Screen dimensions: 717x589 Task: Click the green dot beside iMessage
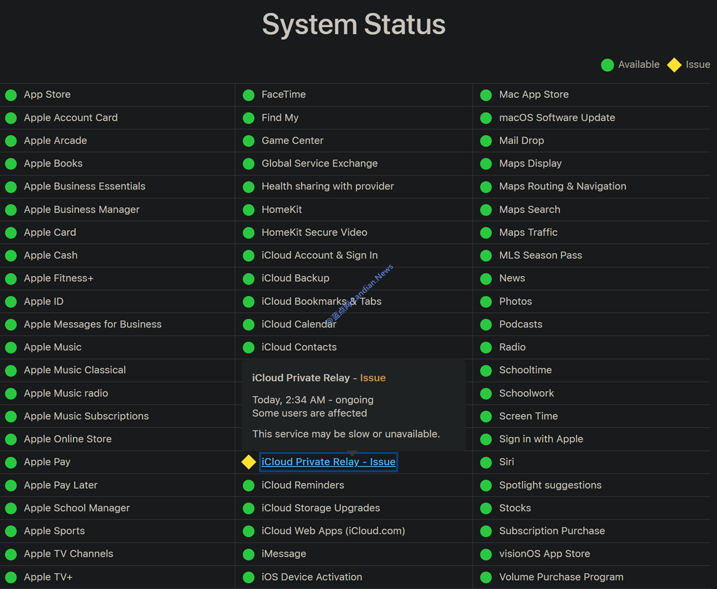[249, 554]
